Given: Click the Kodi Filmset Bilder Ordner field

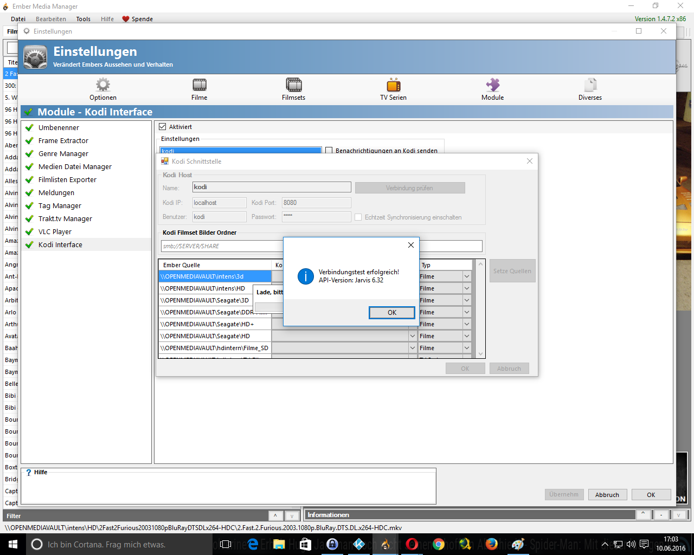Looking at the screenshot, I should (322, 246).
